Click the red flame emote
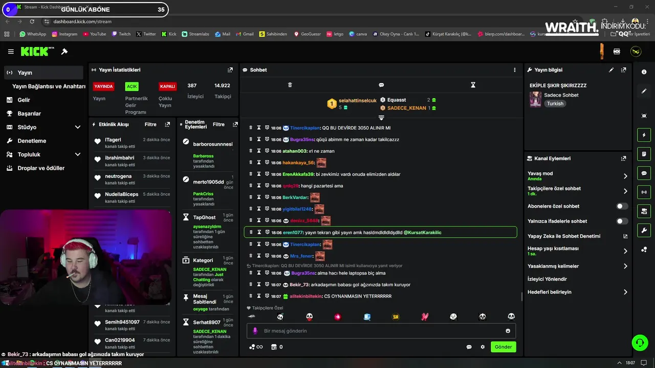655x368 pixels. 338,317
